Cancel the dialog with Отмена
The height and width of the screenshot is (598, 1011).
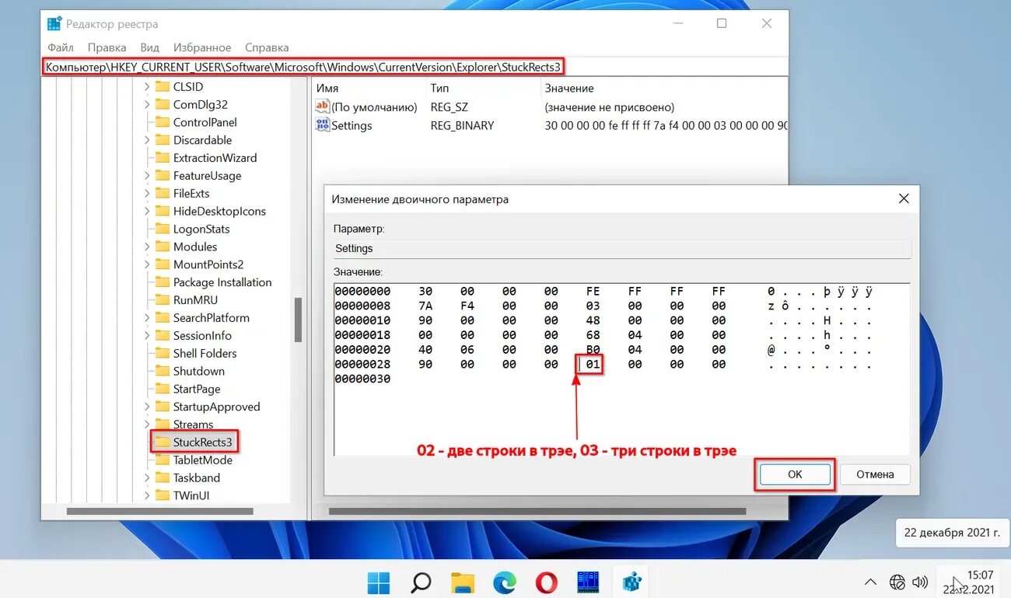875,474
